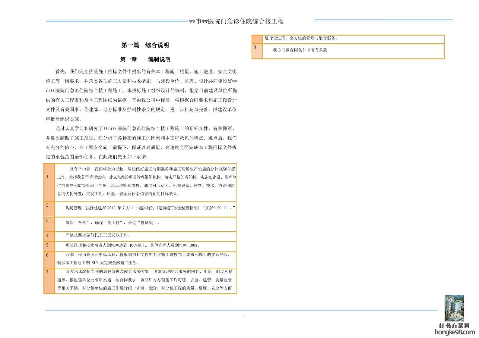Click the row number 8 table cell
Screen dimensions: 479x338
[257, 51]
